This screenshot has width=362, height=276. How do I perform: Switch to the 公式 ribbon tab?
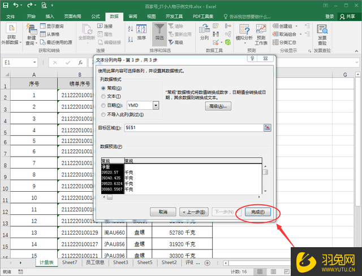96,16
